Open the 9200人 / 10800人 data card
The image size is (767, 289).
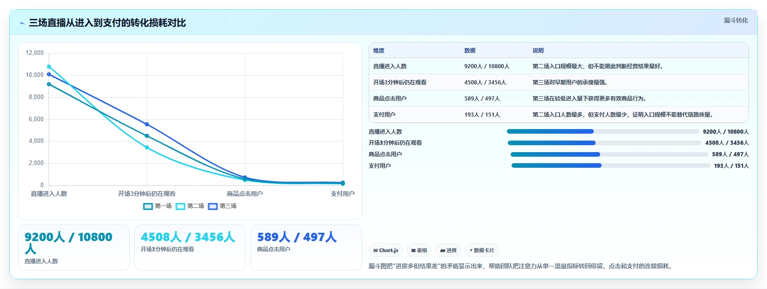[74, 248]
